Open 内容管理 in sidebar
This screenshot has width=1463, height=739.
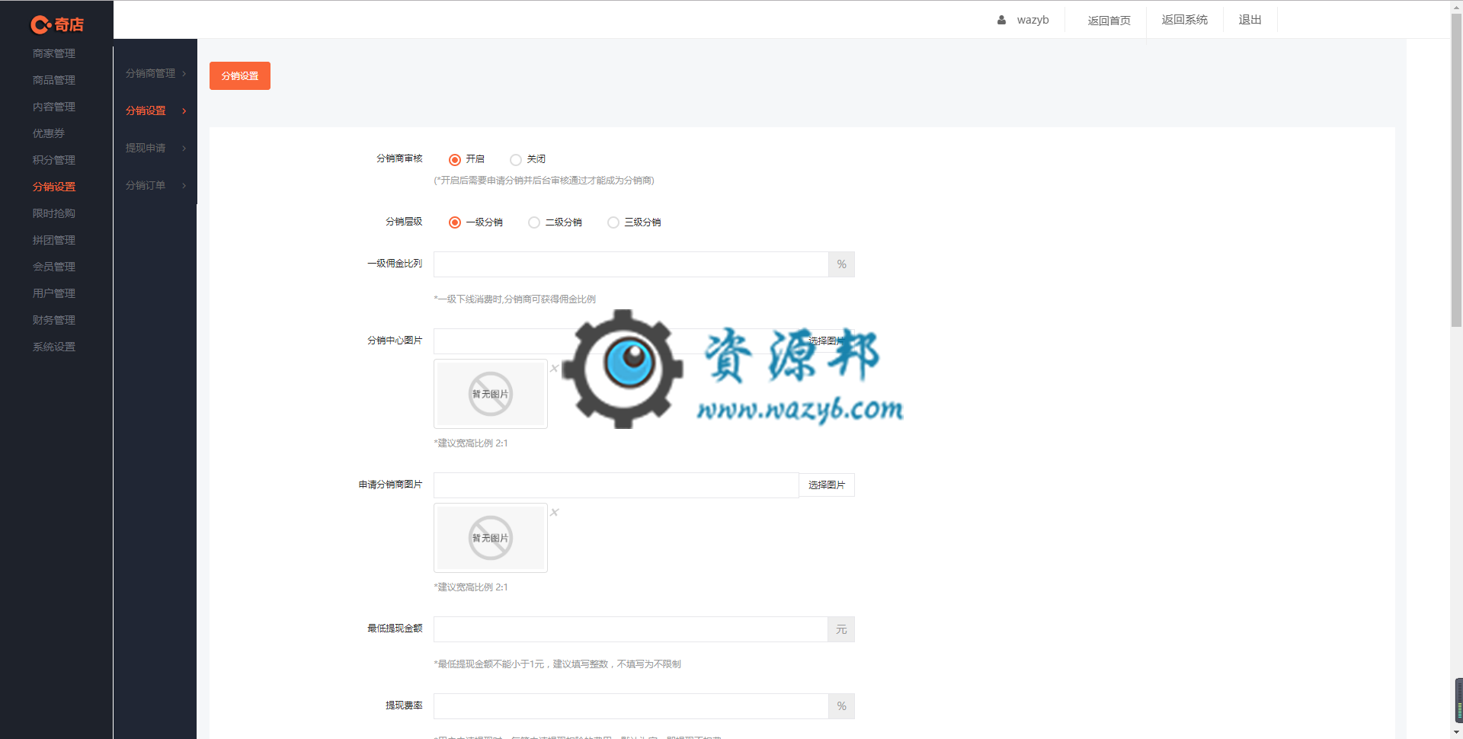point(54,107)
